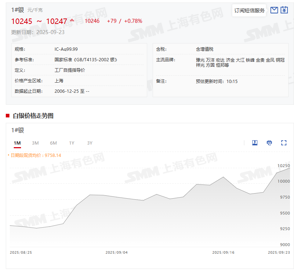Click the 2025/09/04 date on the axis
This screenshot has height=270, width=294.
point(116,252)
